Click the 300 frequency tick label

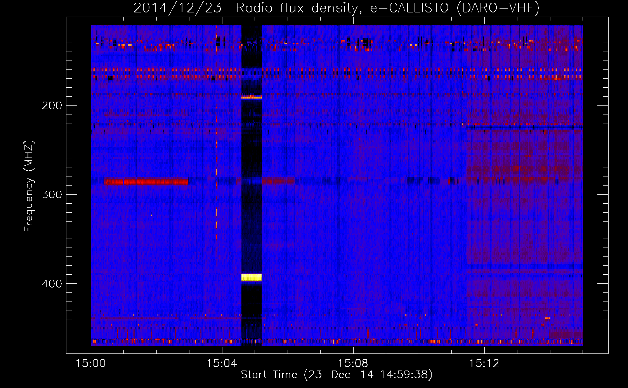52,194
